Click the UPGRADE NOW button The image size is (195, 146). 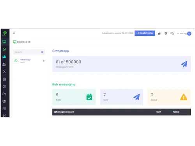(145, 33)
